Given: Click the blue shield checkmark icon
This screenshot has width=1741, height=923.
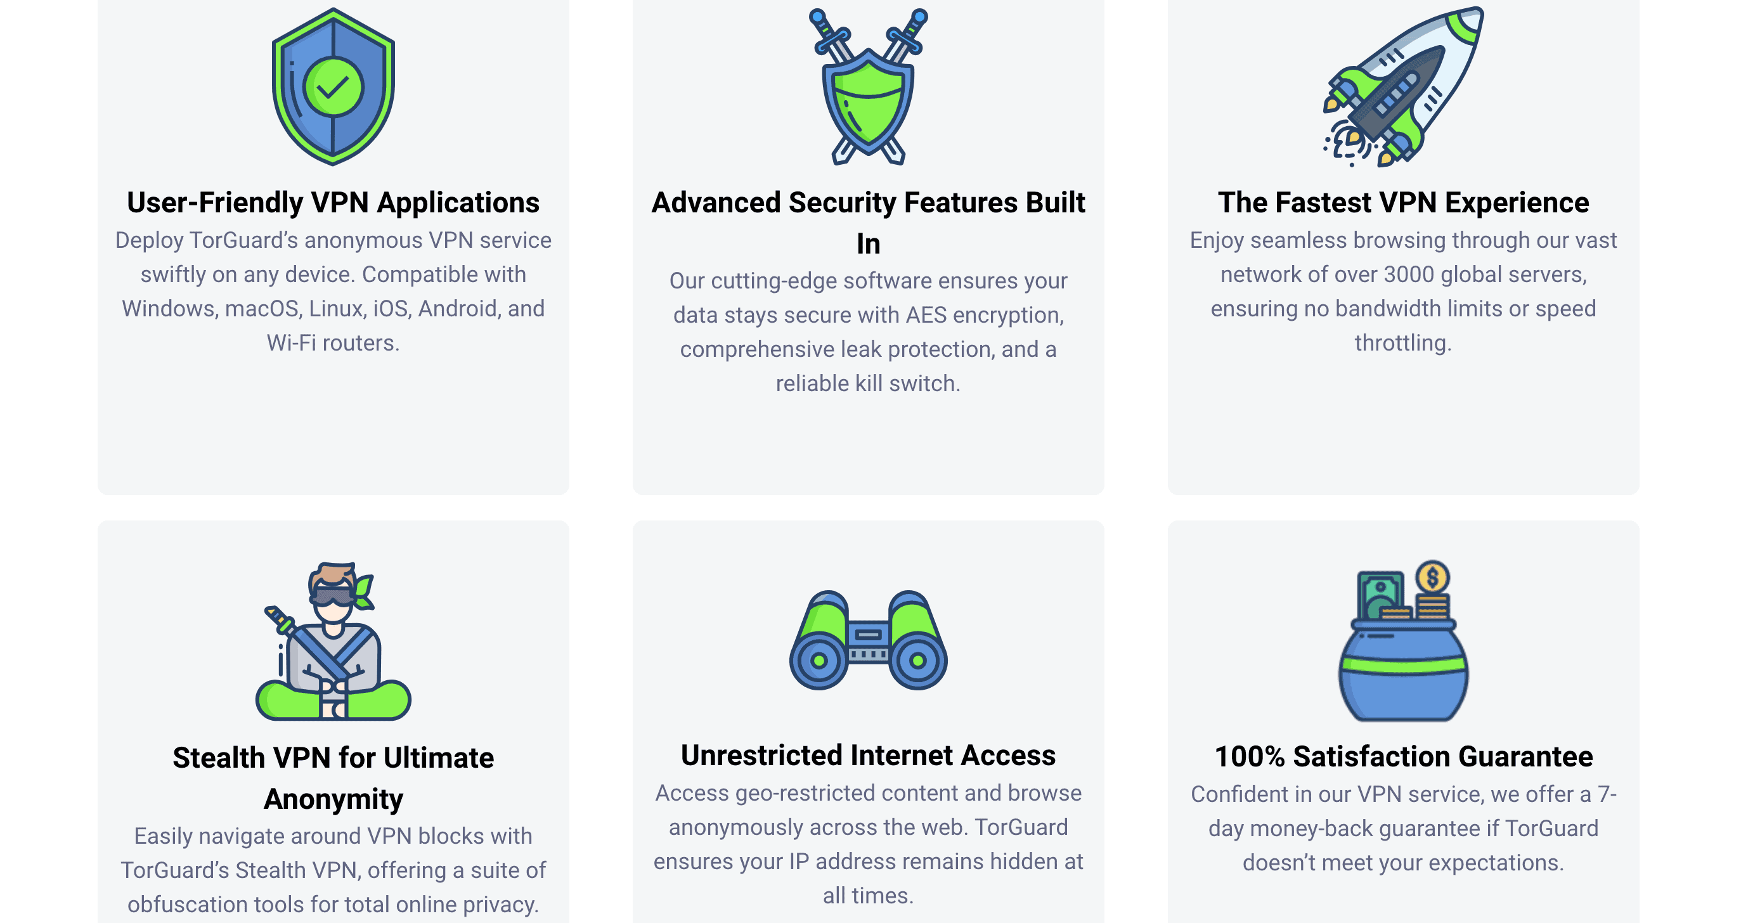Looking at the screenshot, I should coord(333,86).
